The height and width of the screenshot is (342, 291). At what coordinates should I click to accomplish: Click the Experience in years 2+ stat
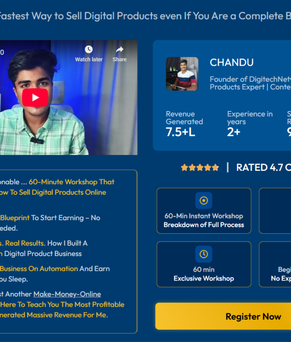(x=250, y=124)
